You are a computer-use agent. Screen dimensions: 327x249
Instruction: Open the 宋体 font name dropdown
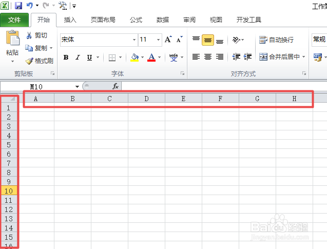(x=134, y=40)
